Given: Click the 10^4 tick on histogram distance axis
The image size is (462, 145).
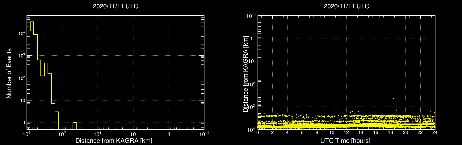Looking at the screenshot, I should pyautogui.click(x=27, y=134).
